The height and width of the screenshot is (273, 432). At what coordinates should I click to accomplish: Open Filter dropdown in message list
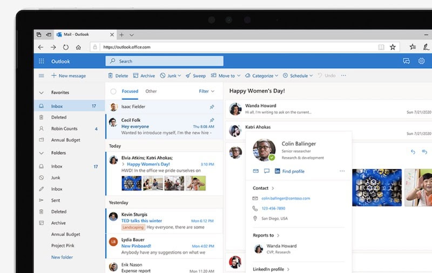coord(207,91)
